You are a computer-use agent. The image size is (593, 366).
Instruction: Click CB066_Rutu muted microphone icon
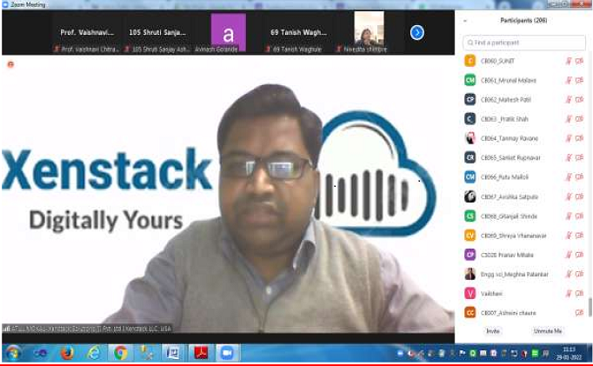coord(569,176)
